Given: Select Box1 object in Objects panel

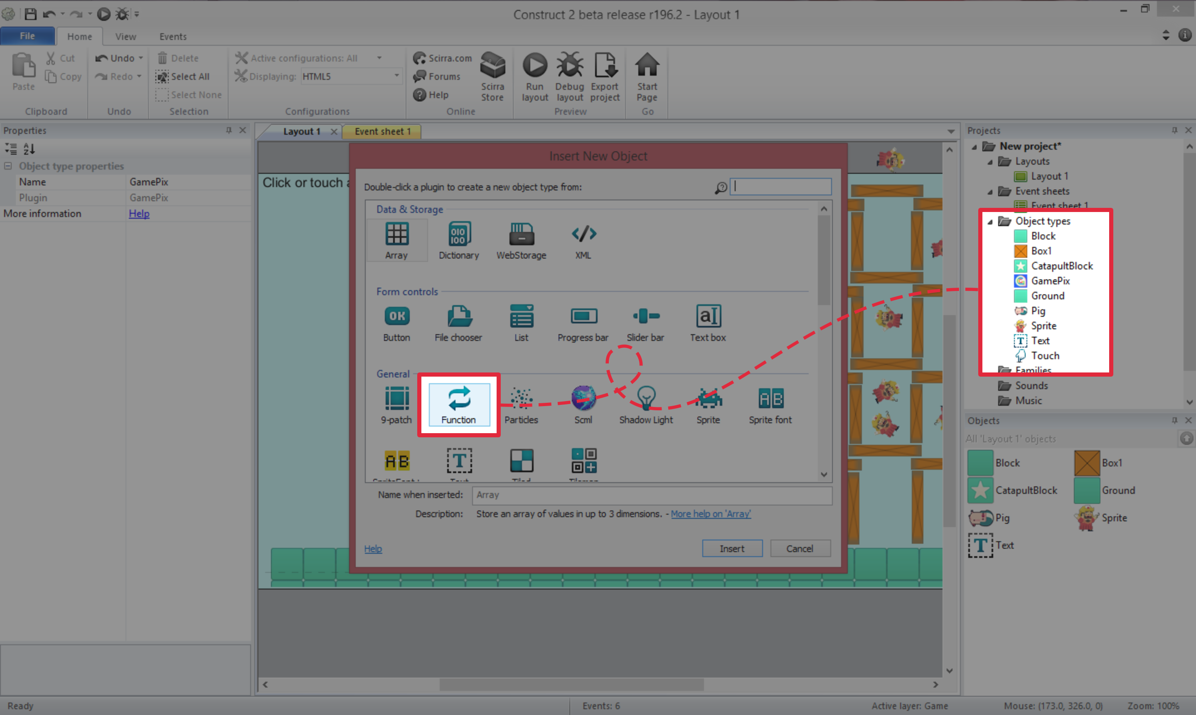Looking at the screenshot, I should pyautogui.click(x=1099, y=463).
